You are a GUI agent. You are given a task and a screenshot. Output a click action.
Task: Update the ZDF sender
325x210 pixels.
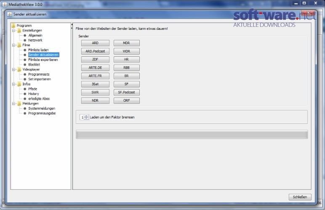click(95, 59)
